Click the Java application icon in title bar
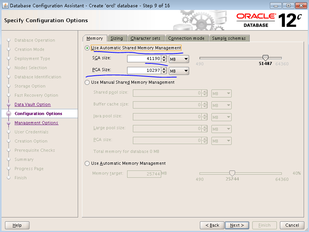Viewport: 309px width, 232px height. pyautogui.click(x=5, y=5)
